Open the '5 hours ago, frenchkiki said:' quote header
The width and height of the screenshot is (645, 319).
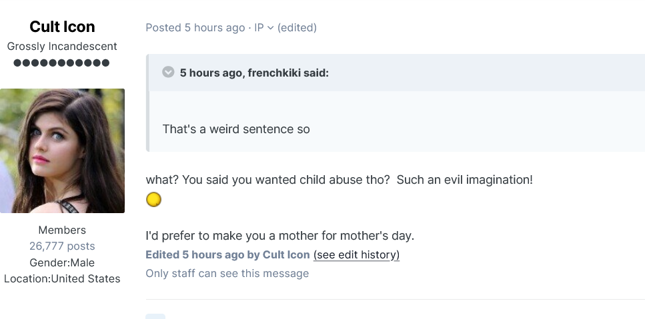click(x=254, y=72)
